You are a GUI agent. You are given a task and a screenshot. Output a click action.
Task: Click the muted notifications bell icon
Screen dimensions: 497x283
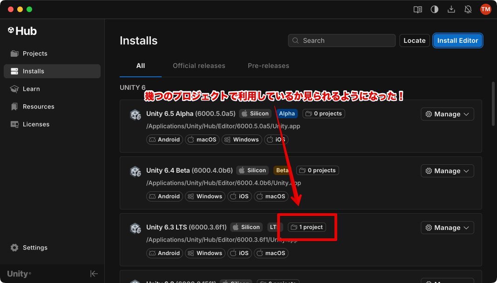point(468,9)
